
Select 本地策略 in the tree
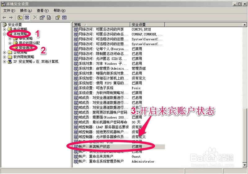(20, 34)
